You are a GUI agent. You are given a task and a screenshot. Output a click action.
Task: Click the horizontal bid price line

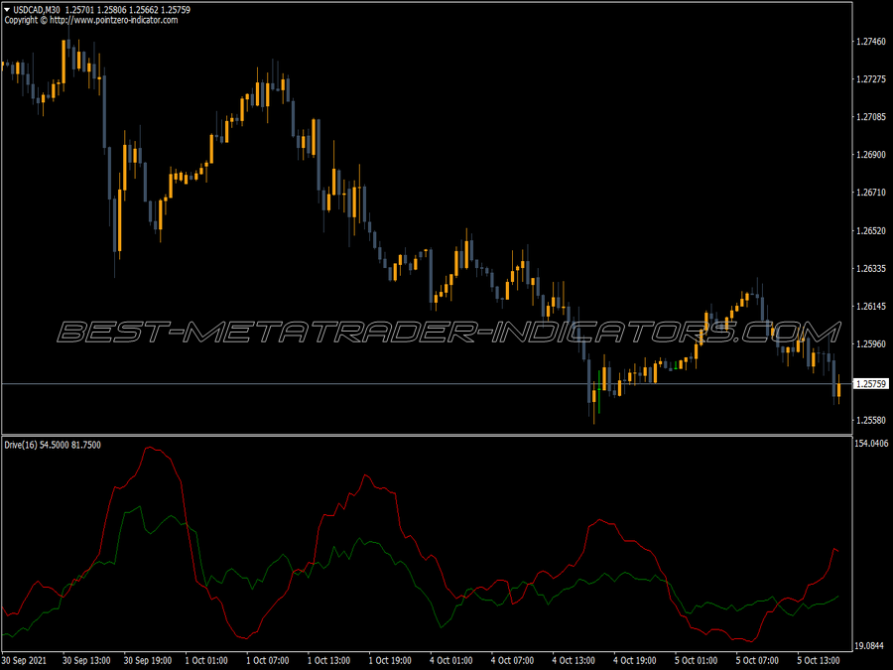pos(427,384)
